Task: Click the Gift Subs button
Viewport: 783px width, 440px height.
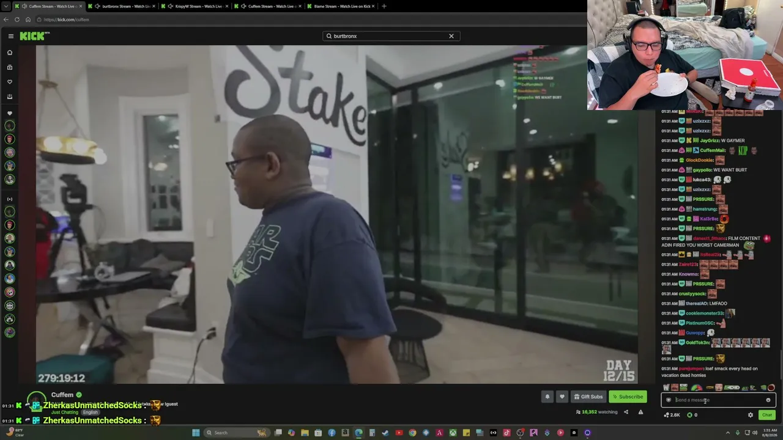Action: (x=588, y=397)
